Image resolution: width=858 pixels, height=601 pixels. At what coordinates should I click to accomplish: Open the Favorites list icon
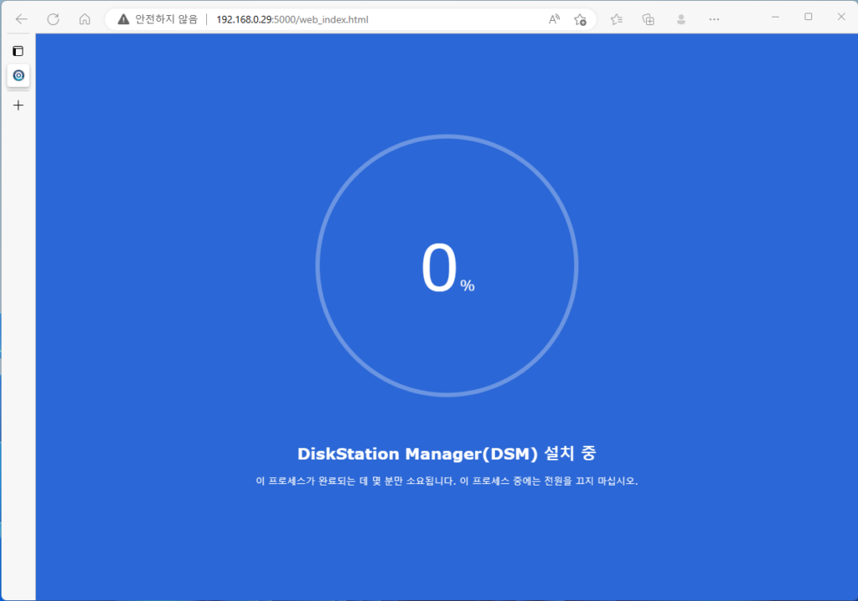click(x=617, y=19)
